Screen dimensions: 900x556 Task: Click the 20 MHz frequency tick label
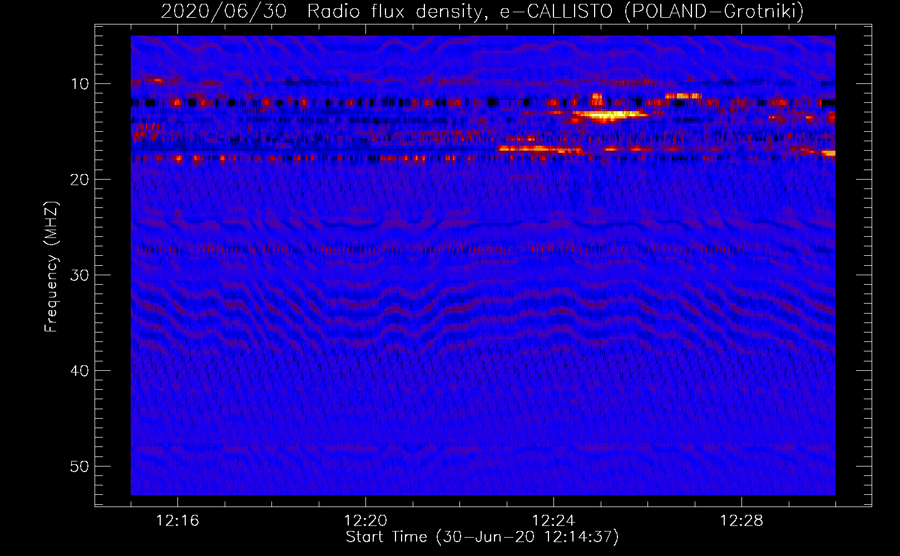[x=80, y=180]
